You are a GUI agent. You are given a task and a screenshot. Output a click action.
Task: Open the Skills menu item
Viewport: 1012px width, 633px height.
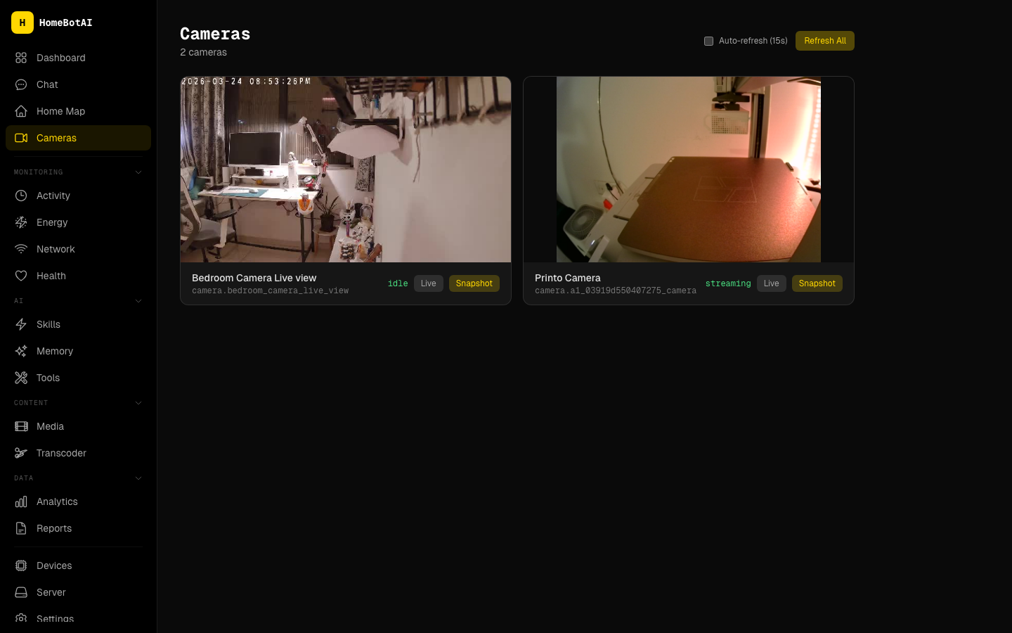tap(48, 324)
